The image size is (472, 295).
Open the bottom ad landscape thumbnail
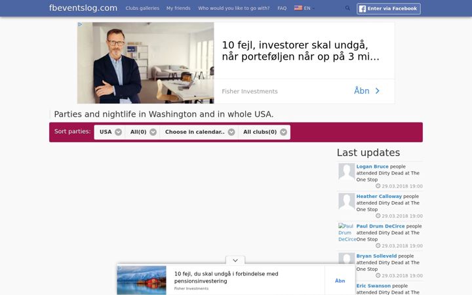(142, 280)
